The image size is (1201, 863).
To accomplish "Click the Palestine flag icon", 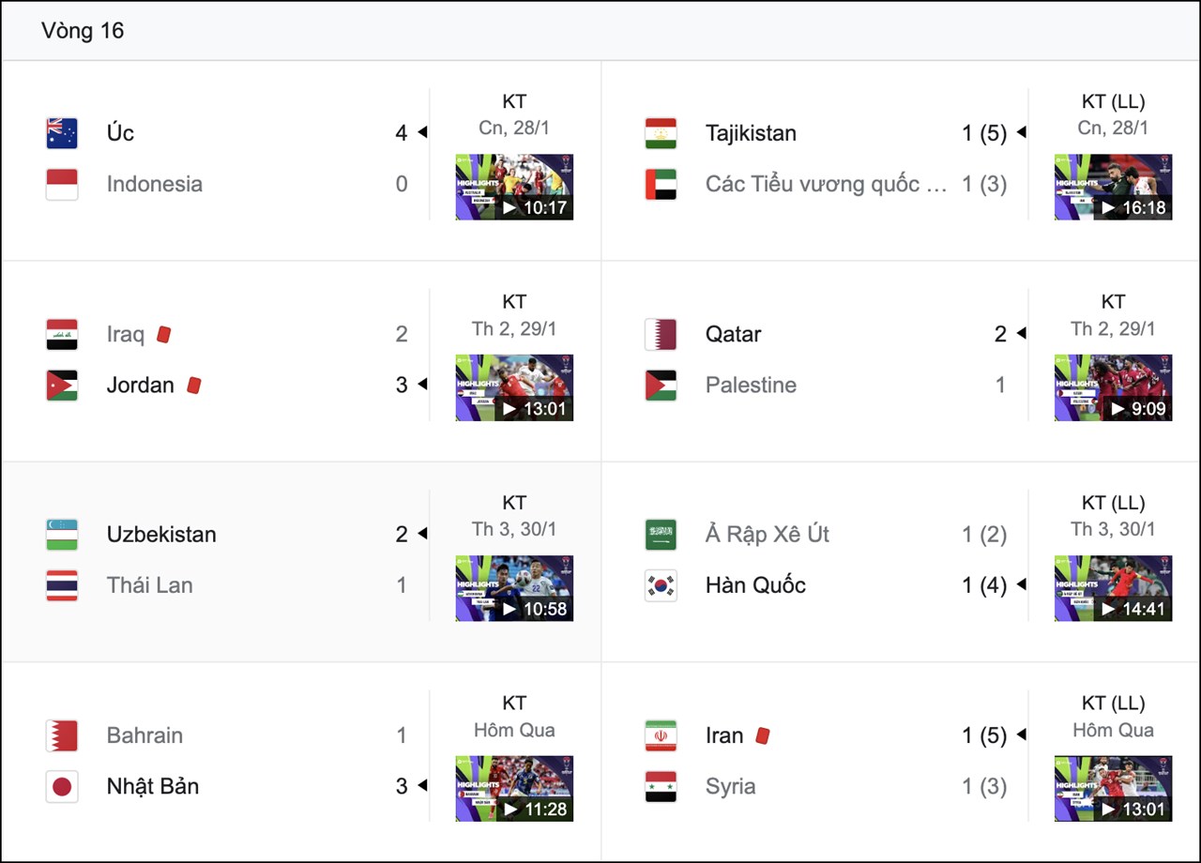I will pos(661,385).
